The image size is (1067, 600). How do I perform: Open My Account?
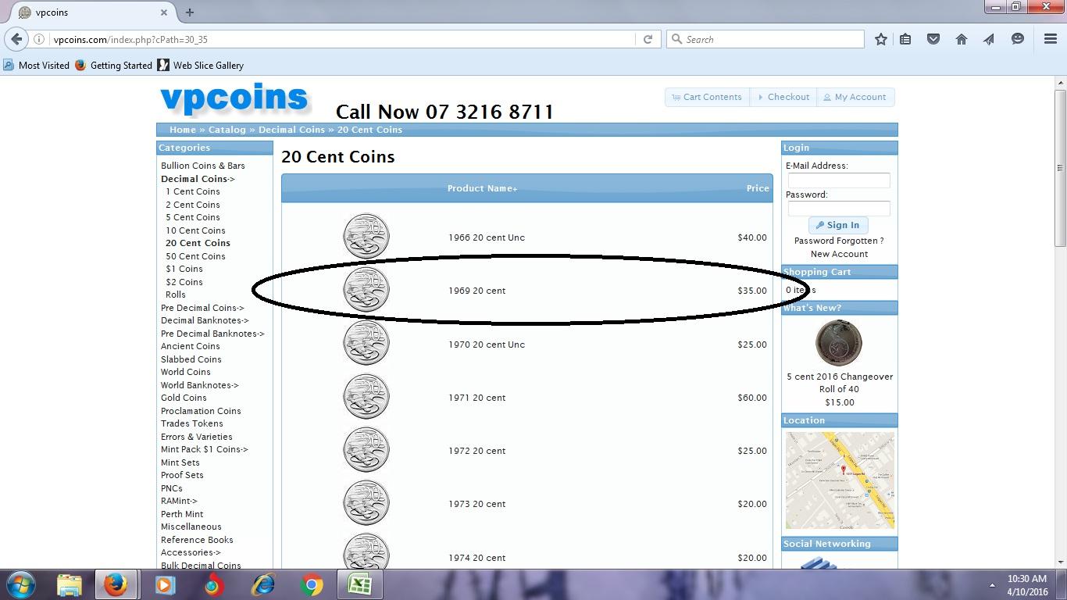[855, 97]
